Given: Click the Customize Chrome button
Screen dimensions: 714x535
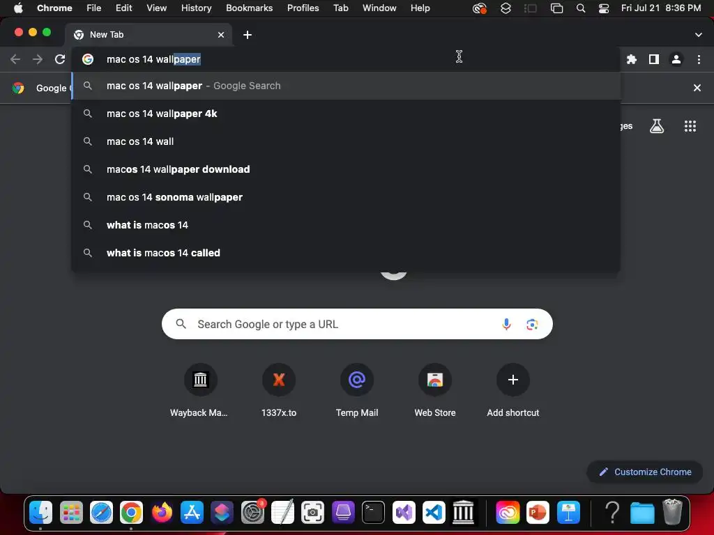Looking at the screenshot, I should click(x=644, y=472).
